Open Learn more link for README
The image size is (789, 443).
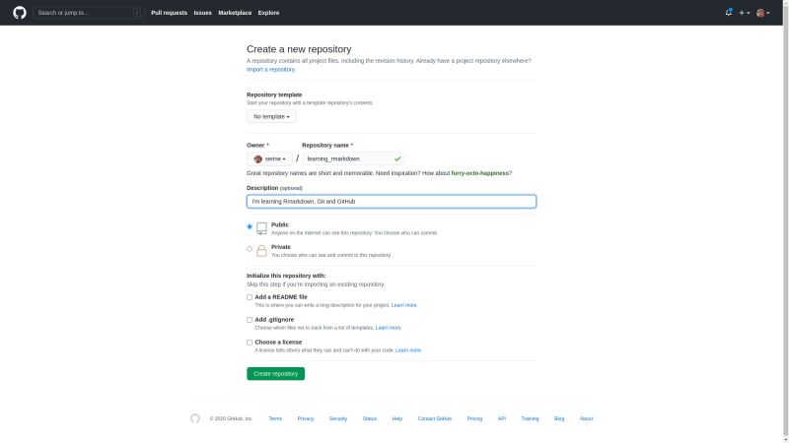(x=404, y=305)
